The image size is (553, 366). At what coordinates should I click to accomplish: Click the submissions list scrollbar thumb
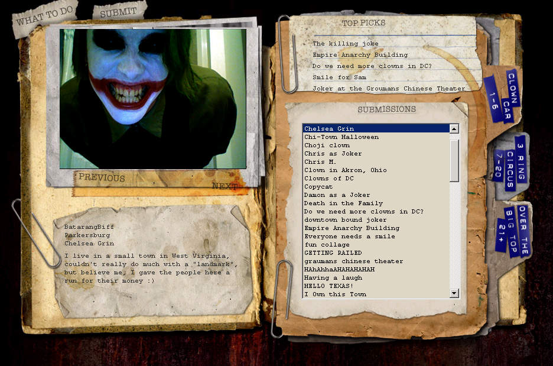coord(454,161)
